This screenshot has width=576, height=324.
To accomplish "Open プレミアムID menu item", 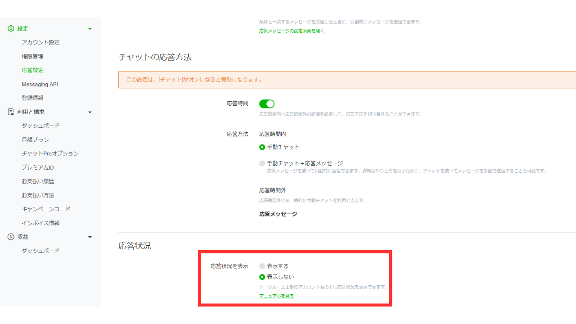I will point(38,167).
